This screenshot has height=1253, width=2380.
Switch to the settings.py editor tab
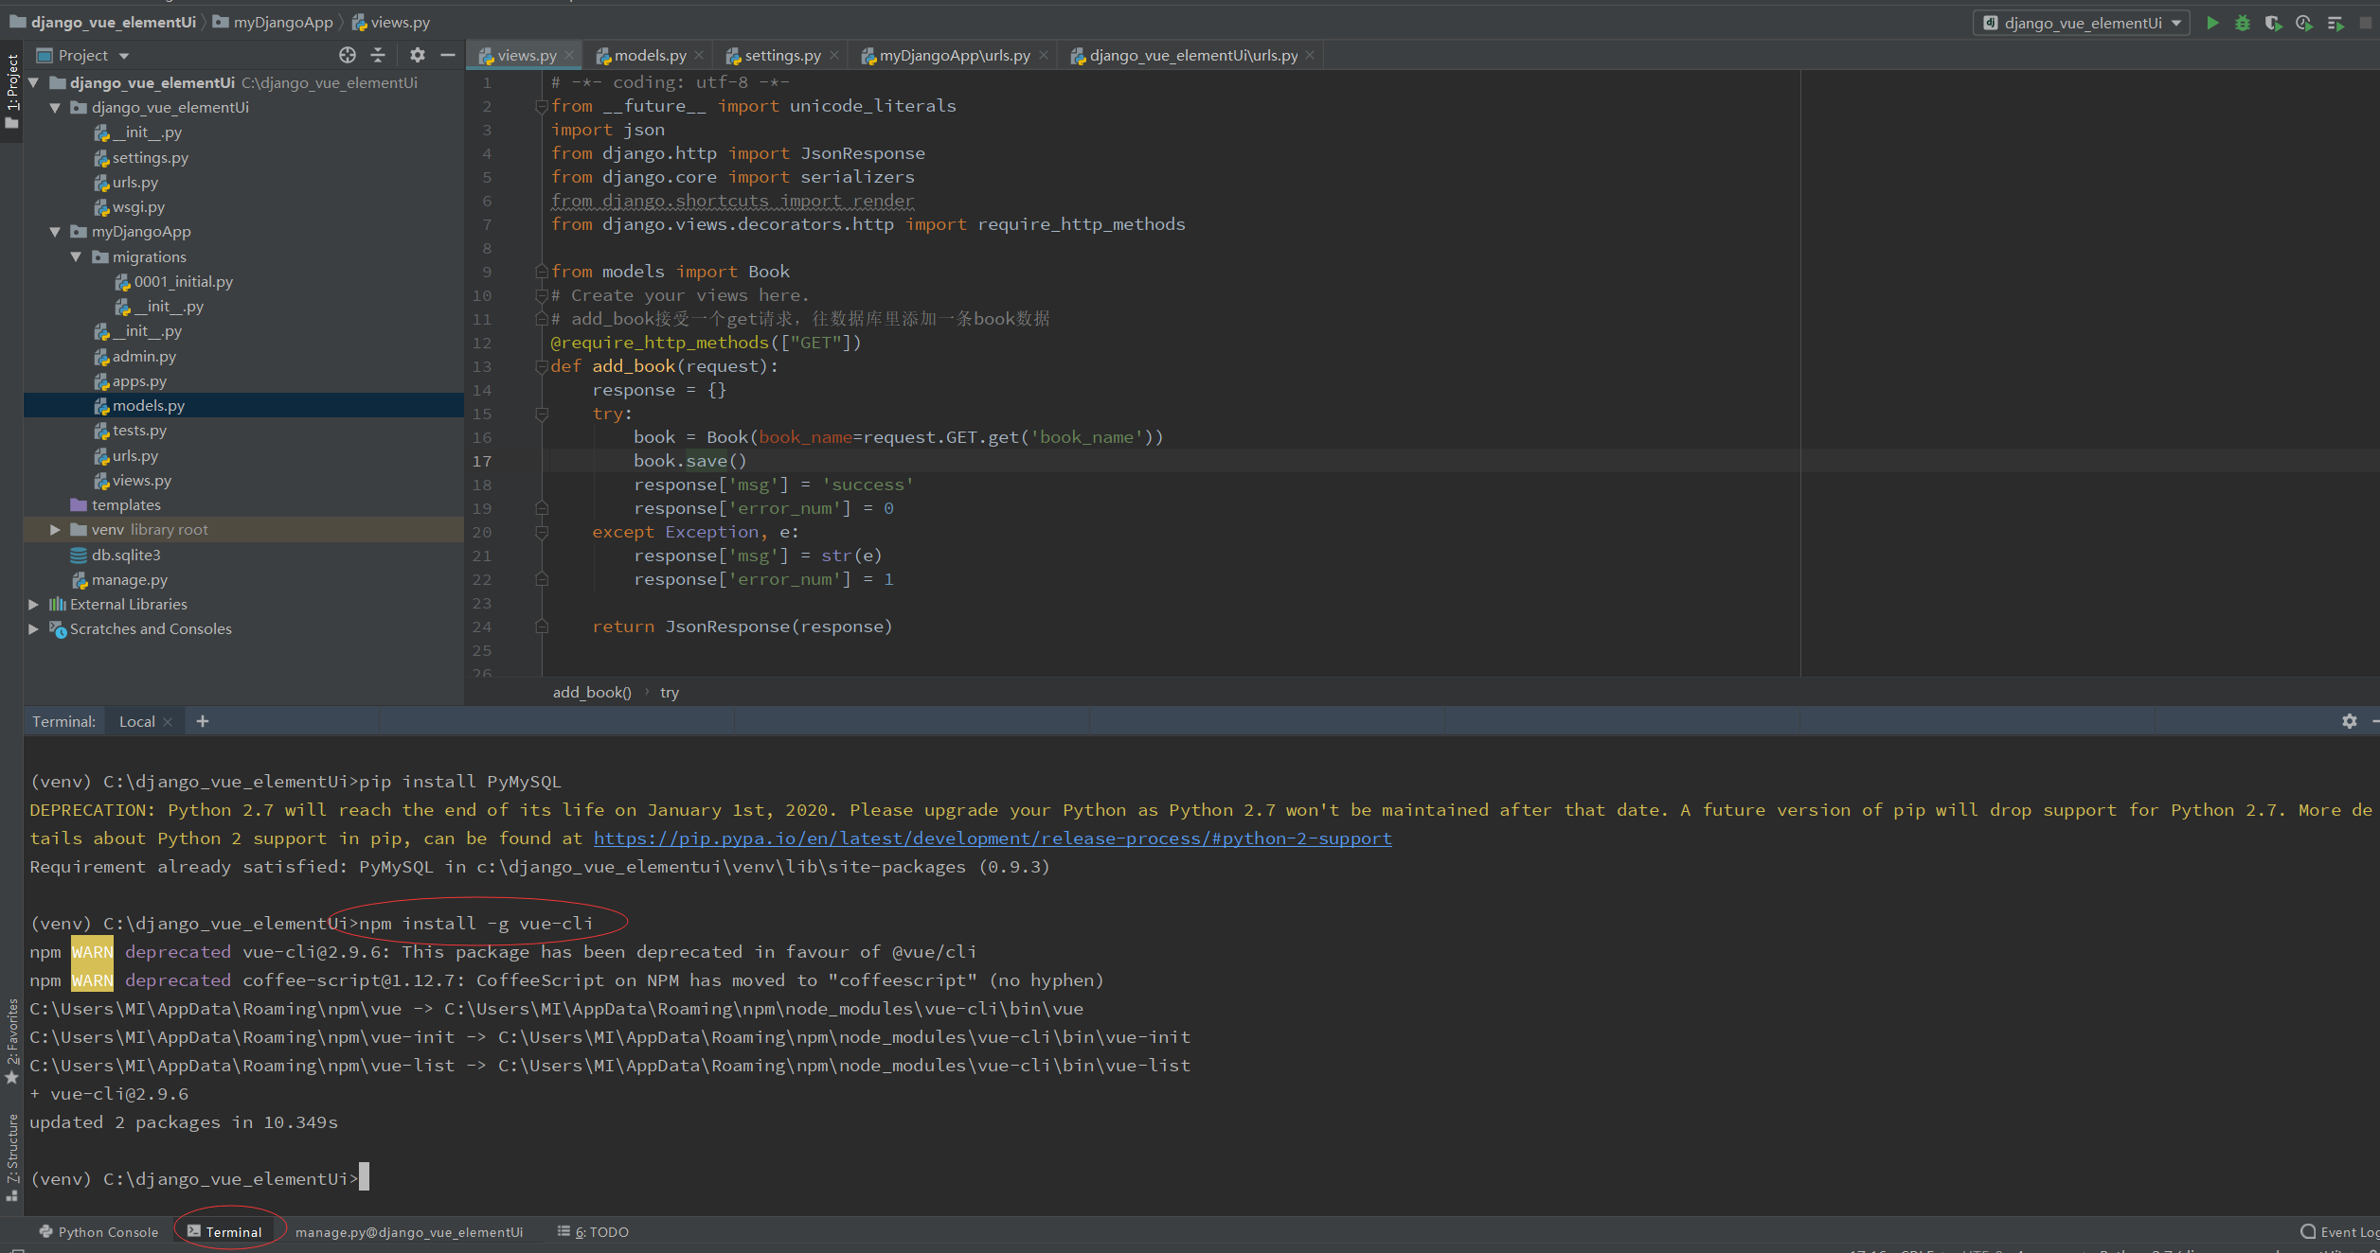(x=781, y=56)
